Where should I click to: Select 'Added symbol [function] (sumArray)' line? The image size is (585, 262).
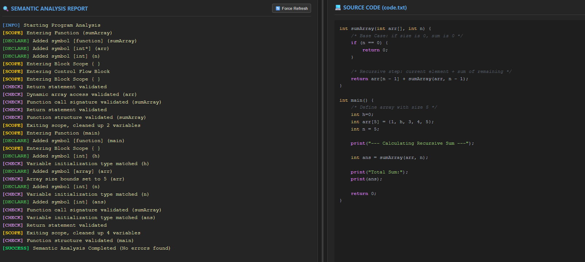click(70, 41)
